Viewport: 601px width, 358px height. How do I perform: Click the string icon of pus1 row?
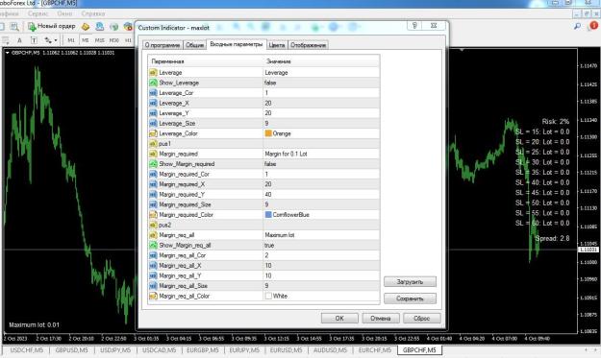153,143
